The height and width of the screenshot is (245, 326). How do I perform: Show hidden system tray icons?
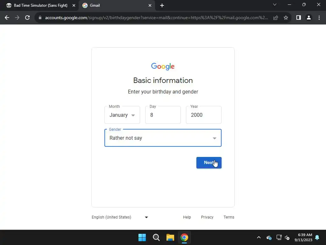[x=259, y=237]
